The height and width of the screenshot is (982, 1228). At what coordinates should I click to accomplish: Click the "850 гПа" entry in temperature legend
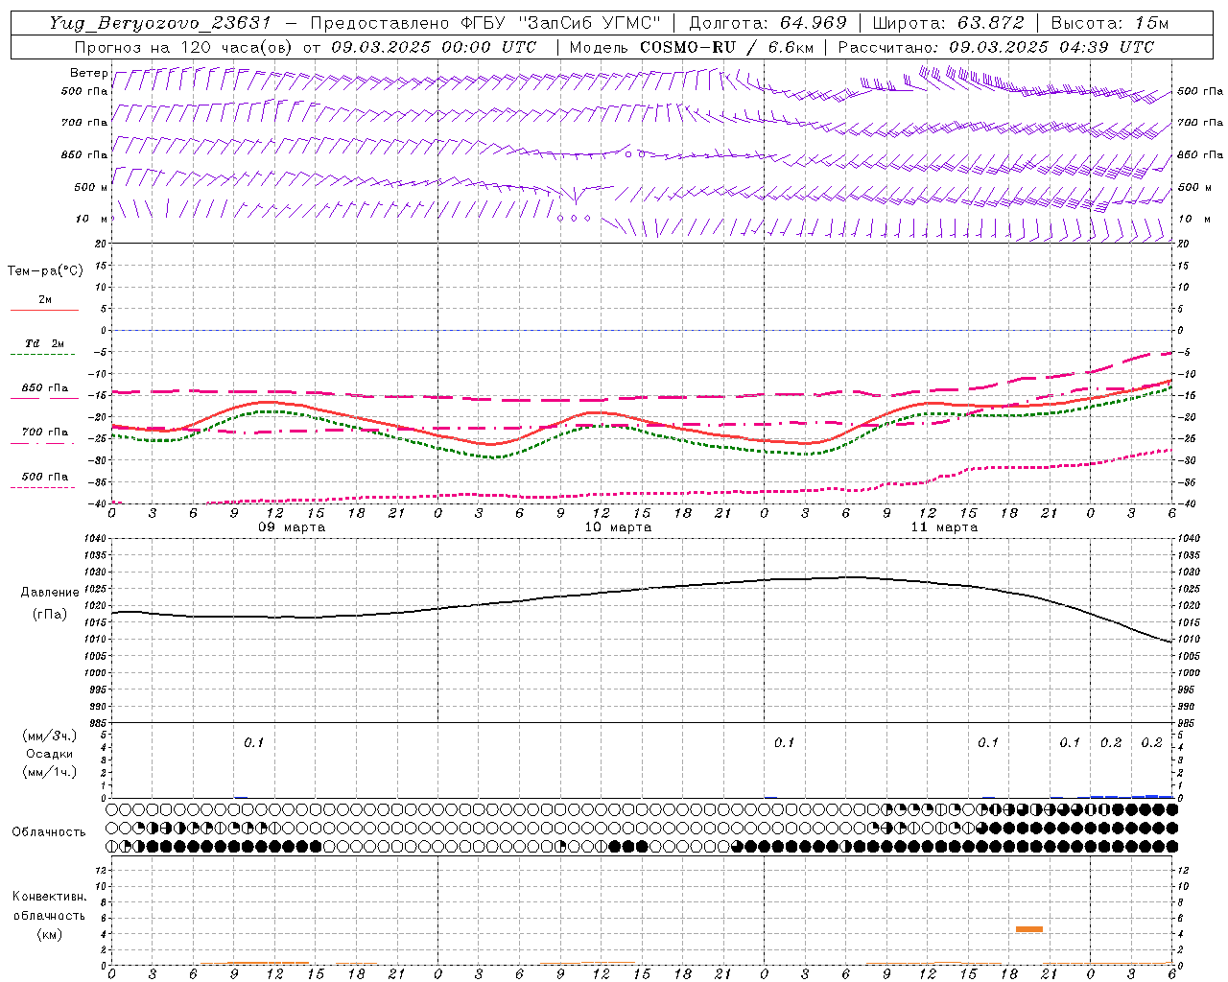tap(45, 388)
